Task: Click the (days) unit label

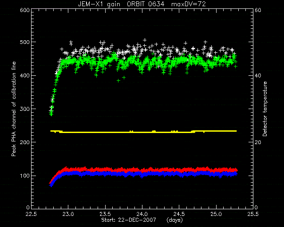Action: coord(174,220)
